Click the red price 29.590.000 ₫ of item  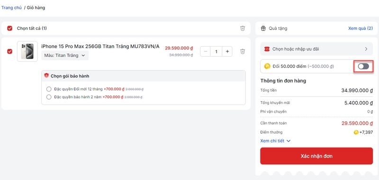tap(179, 48)
